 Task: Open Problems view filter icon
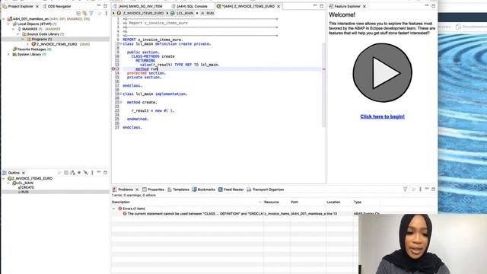[405, 190]
